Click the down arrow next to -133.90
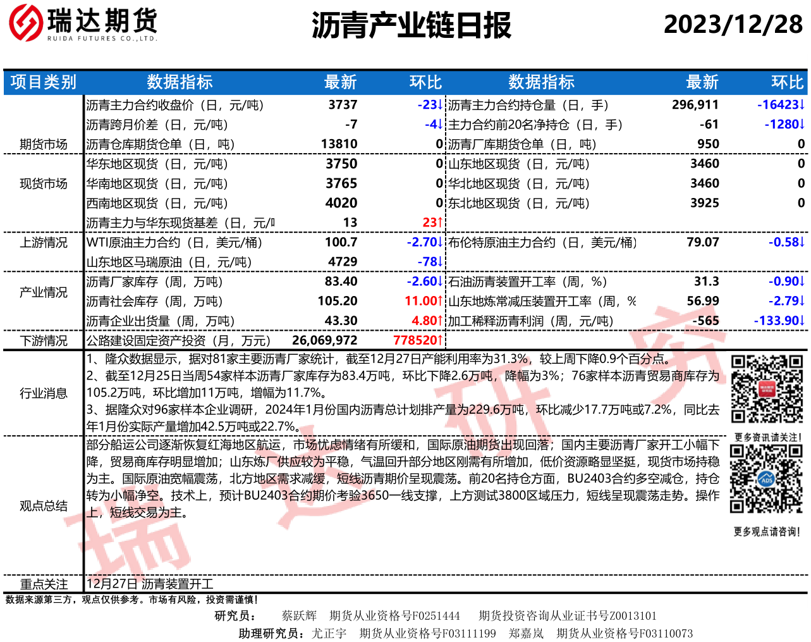 (x=802, y=321)
